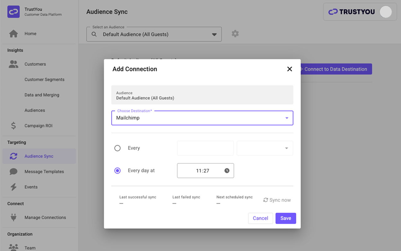This screenshot has width=401, height=251.
Task: Select the 'Every day at' radio button
Action: 117,171
